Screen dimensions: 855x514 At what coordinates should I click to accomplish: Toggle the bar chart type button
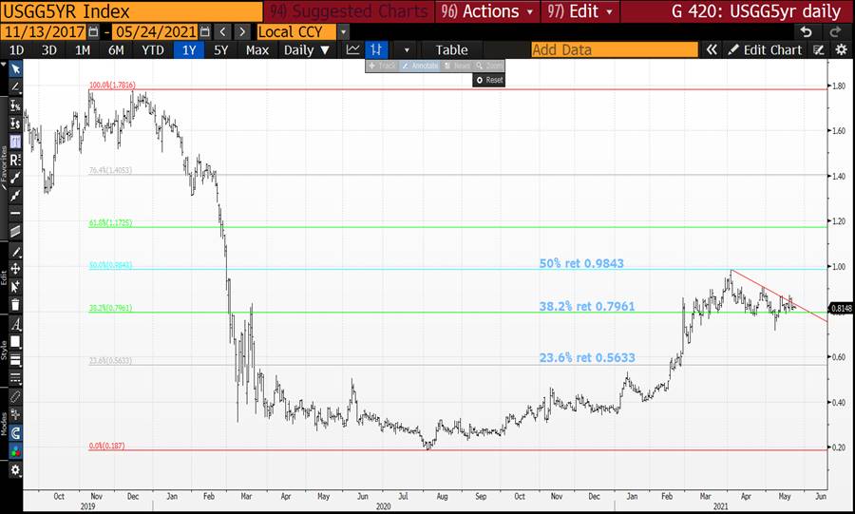pyautogui.click(x=378, y=49)
